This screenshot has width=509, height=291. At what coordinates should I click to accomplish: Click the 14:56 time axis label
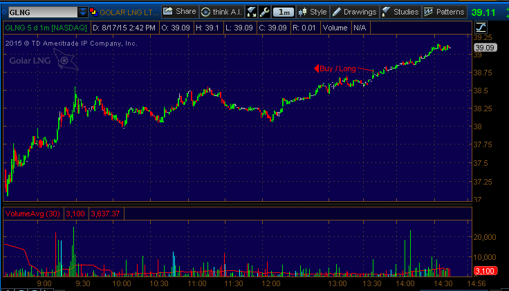pos(476,283)
